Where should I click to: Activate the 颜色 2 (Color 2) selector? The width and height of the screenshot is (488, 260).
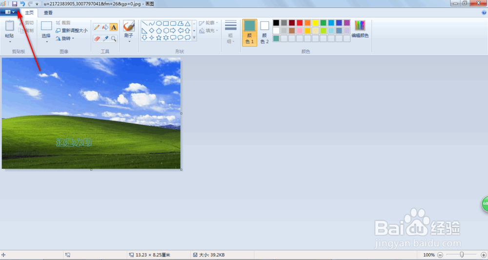click(x=264, y=33)
